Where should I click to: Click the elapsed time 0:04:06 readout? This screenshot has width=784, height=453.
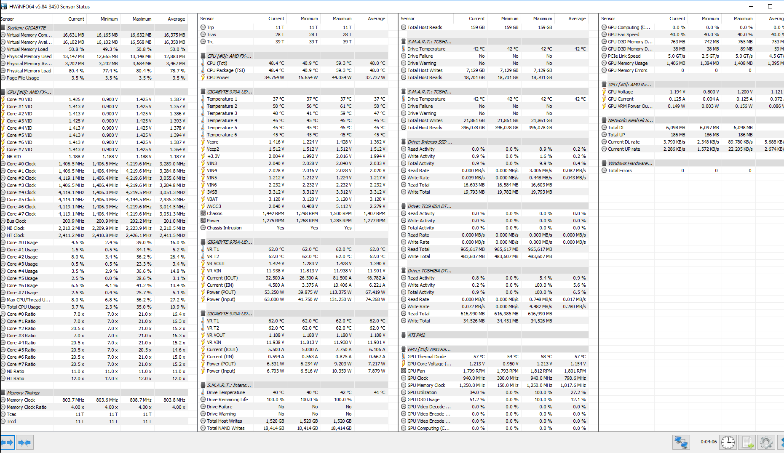coord(709,442)
